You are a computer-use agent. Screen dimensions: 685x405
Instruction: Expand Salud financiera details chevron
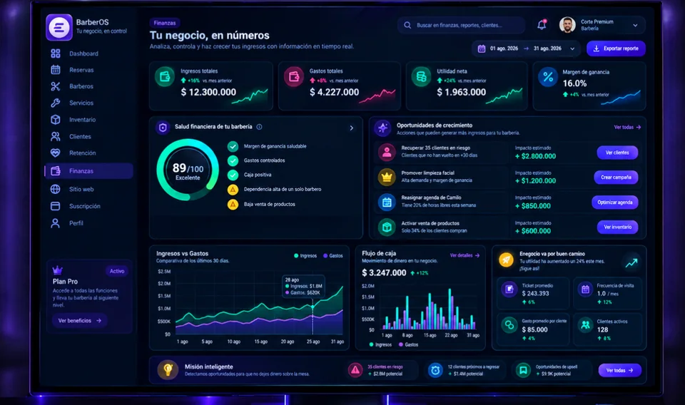pyautogui.click(x=352, y=128)
